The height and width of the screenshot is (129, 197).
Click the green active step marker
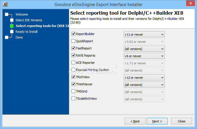pyautogui.click(x=12, y=26)
